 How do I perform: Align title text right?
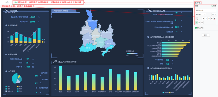click(x=202, y=23)
